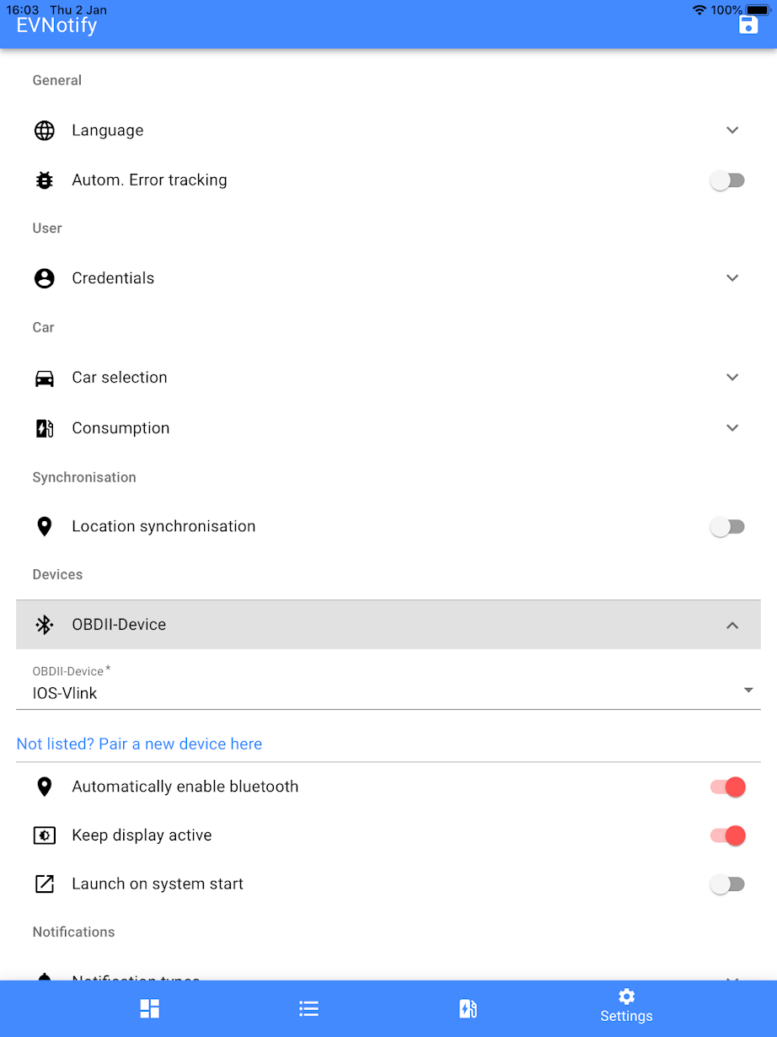The height and width of the screenshot is (1037, 777).
Task: Tap the account icon beside Credentials
Action: pyautogui.click(x=45, y=278)
